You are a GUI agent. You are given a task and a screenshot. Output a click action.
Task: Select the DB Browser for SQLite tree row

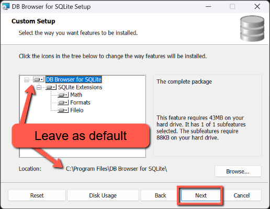(x=74, y=79)
